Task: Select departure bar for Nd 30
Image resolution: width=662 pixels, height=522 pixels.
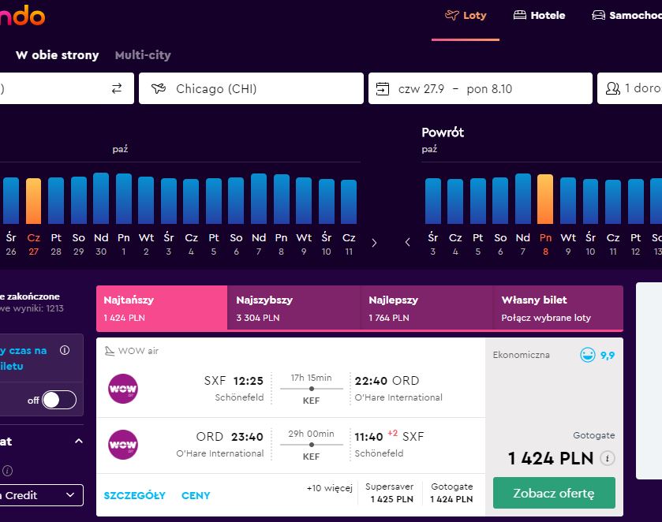Action: click(x=101, y=198)
